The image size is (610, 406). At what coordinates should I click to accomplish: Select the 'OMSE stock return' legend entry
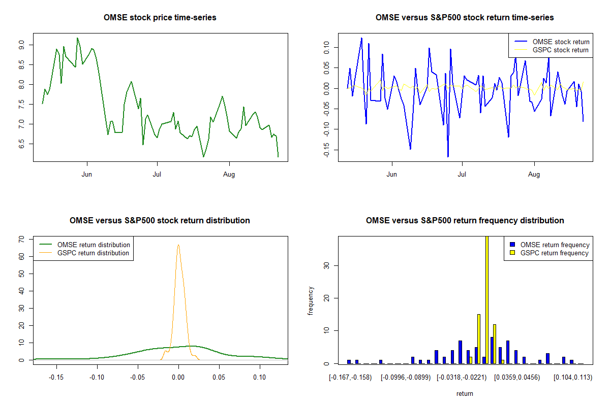tap(561, 42)
